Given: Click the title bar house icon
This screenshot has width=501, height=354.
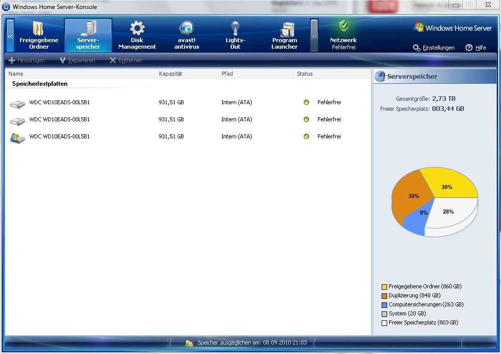Looking at the screenshot, I should tap(6, 7).
